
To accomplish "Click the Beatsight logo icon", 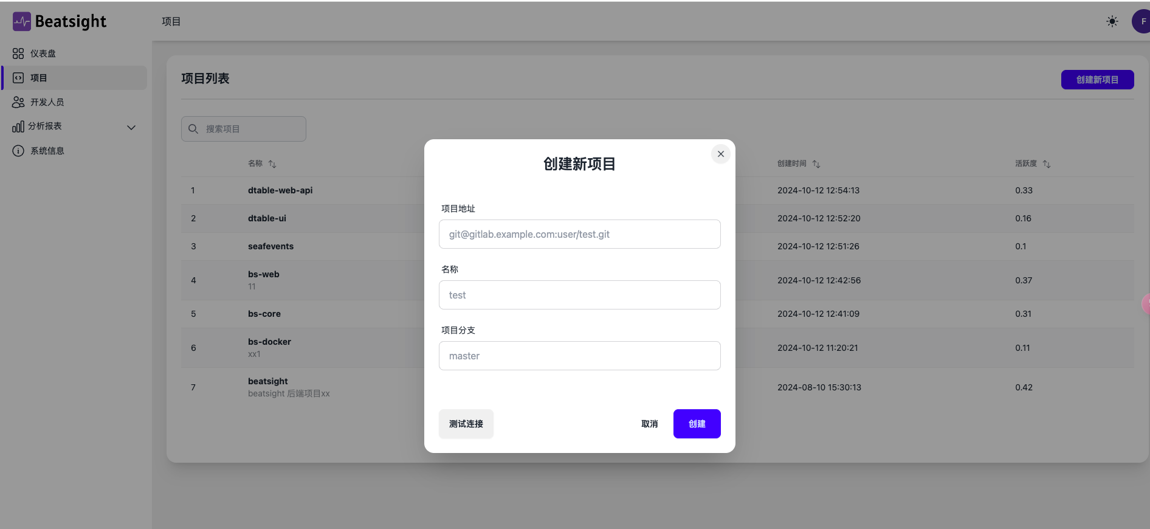I will point(21,22).
